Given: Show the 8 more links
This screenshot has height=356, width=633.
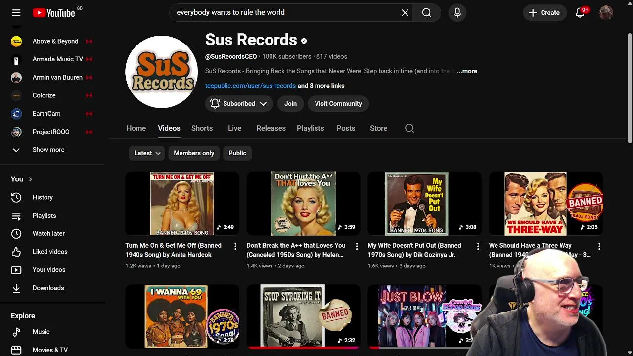Looking at the screenshot, I should (321, 86).
